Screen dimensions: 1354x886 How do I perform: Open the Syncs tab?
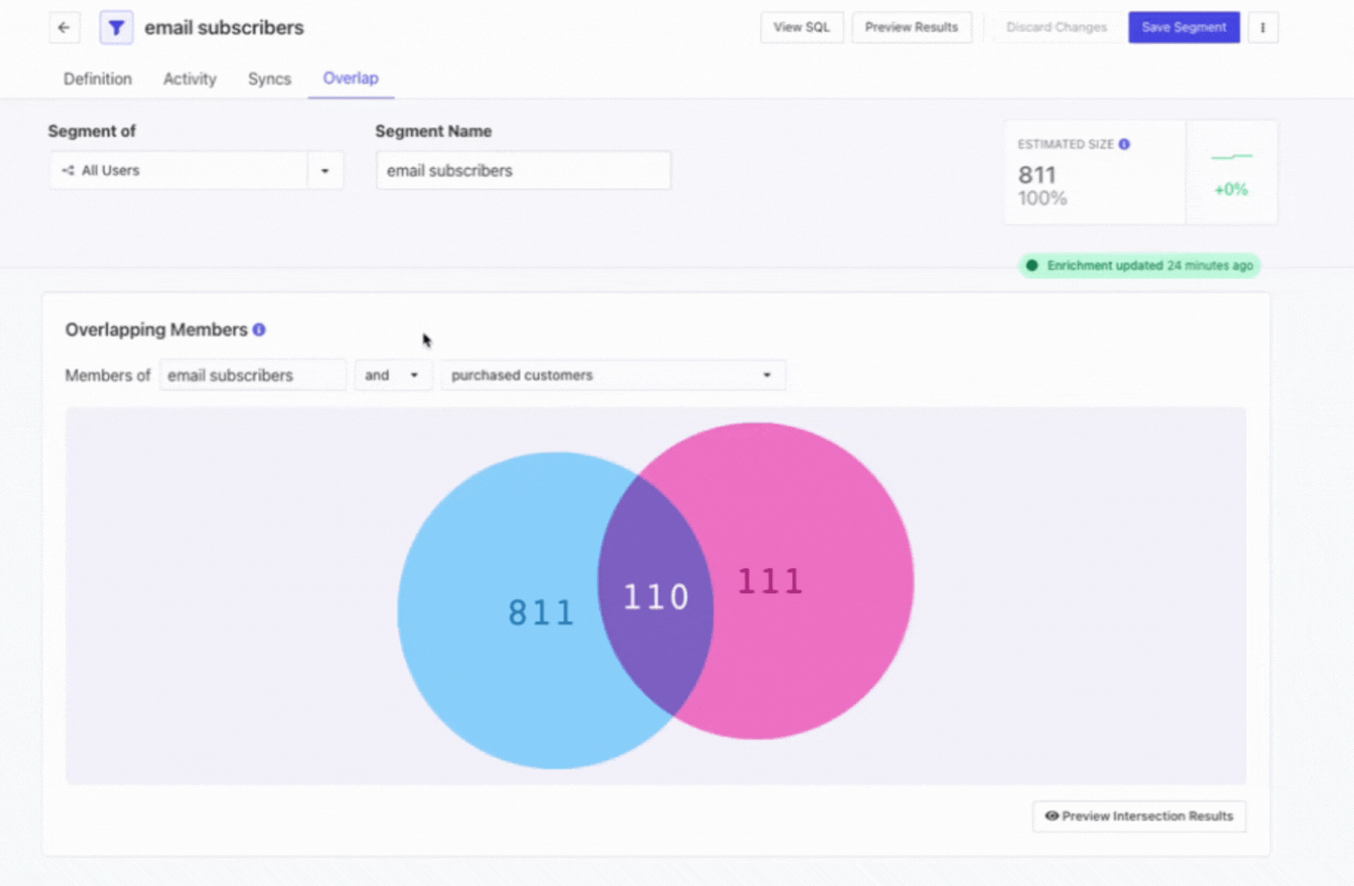[x=269, y=79]
